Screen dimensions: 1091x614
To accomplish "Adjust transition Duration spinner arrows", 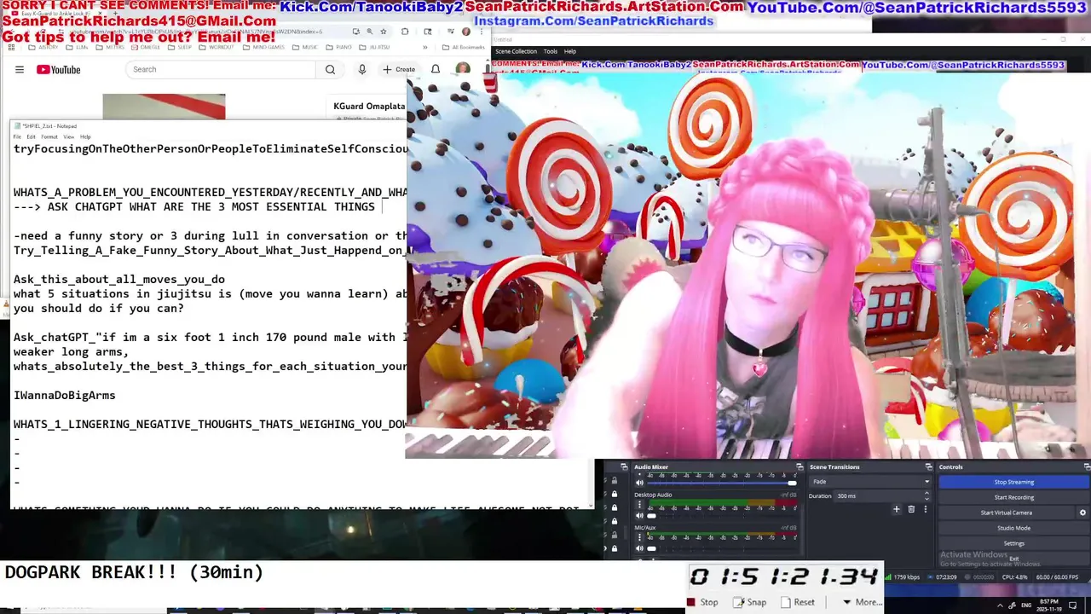I will click(x=926, y=496).
